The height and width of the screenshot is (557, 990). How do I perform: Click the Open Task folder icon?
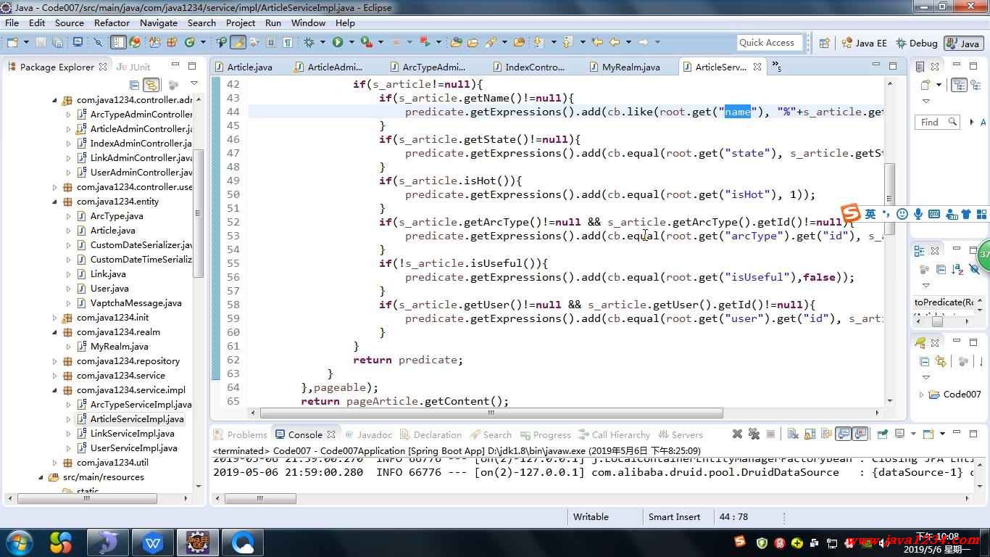[x=473, y=42]
